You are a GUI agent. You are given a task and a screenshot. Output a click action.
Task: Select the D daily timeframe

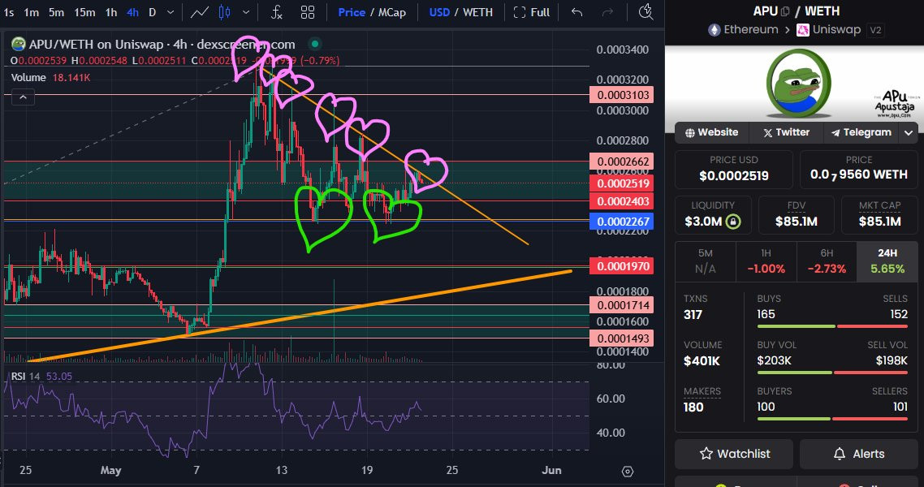pyautogui.click(x=152, y=12)
